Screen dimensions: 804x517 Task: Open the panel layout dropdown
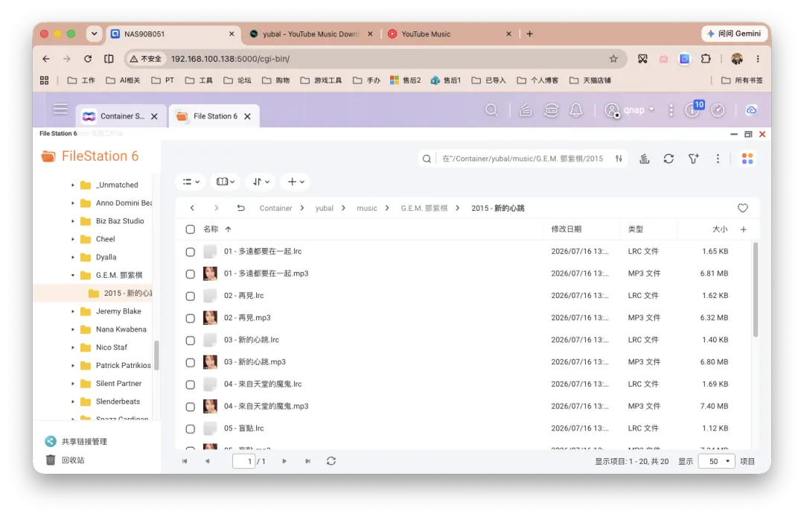click(x=225, y=182)
